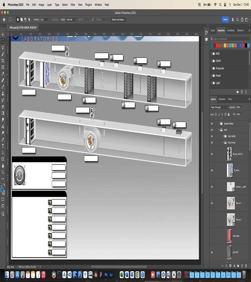Click the foreground color swatch
Viewport: 251px width, 282px height.
(x=2, y=190)
